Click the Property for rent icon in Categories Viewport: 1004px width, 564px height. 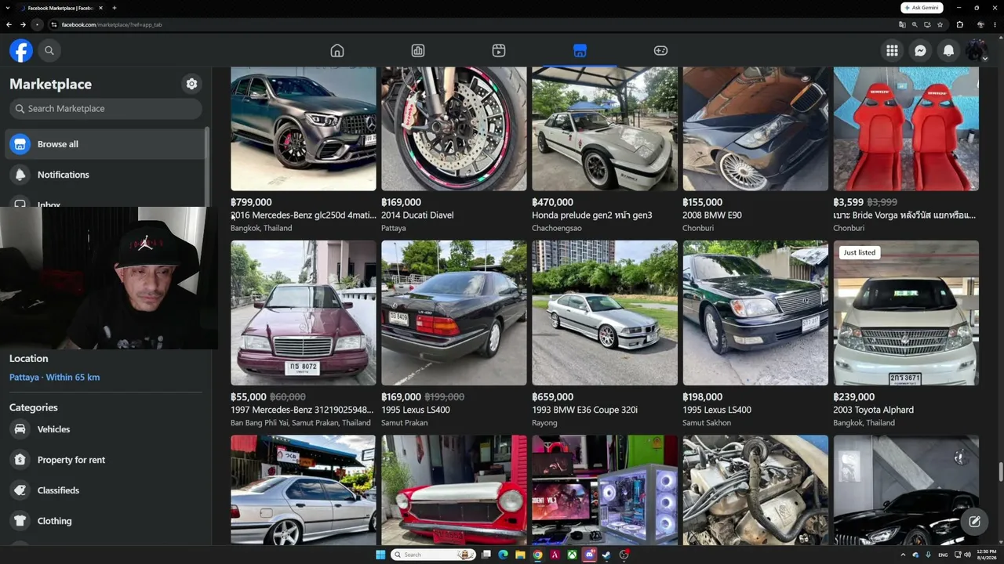pyautogui.click(x=20, y=460)
